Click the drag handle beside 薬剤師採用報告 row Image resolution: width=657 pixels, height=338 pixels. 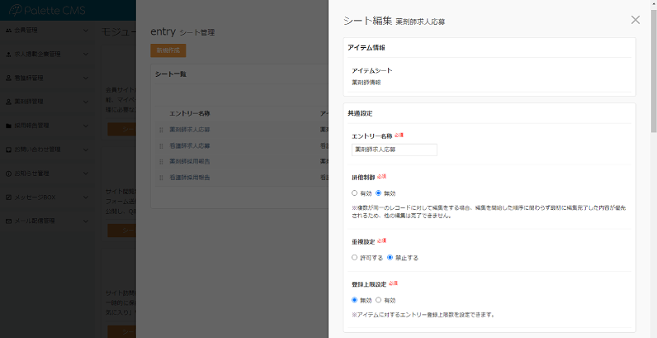(x=161, y=162)
